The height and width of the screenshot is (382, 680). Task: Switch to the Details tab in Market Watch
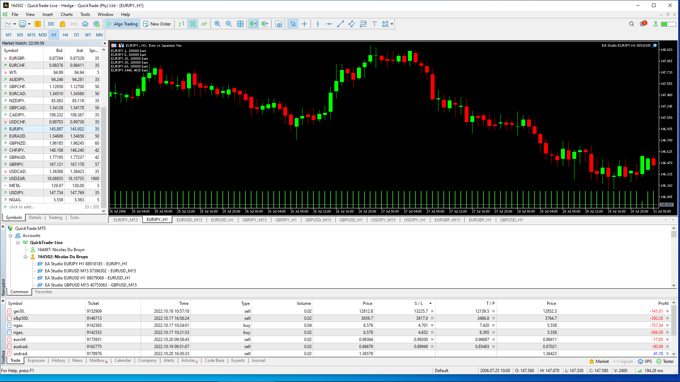[x=35, y=218]
